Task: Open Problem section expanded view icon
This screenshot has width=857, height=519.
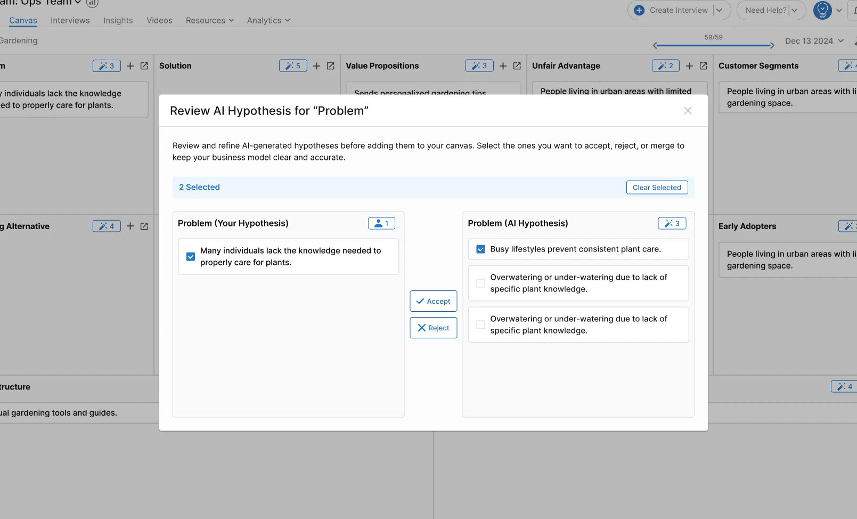Action: pos(144,66)
